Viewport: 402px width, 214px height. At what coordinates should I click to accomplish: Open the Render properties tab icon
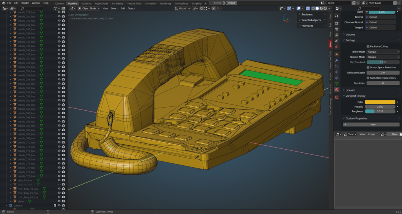point(336,23)
